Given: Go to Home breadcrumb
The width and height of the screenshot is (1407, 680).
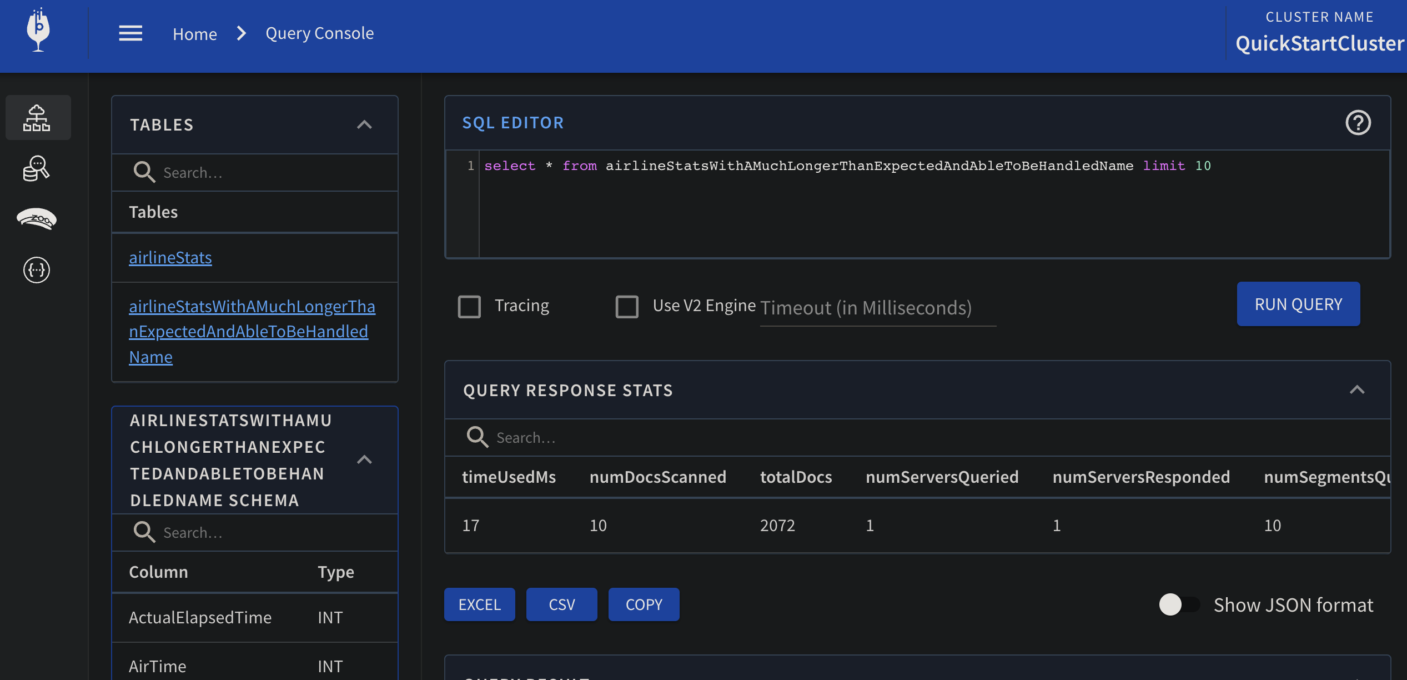Looking at the screenshot, I should click(194, 34).
